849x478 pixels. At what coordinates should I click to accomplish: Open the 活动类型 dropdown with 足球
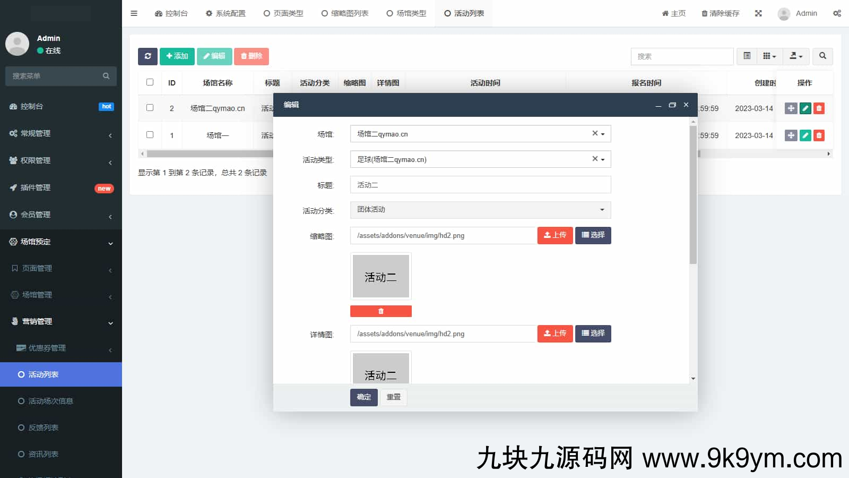tap(480, 159)
